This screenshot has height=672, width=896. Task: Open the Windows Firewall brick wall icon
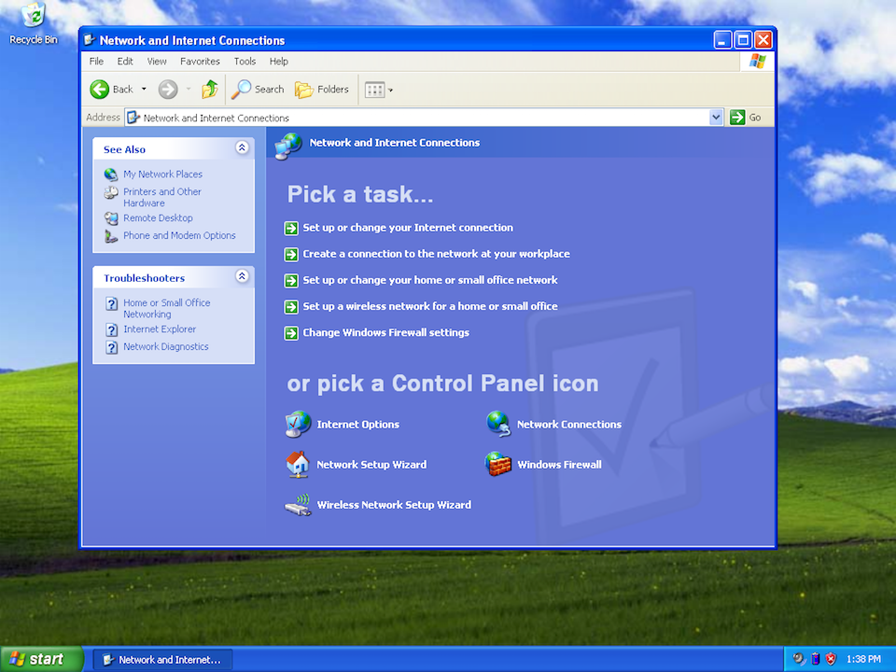[498, 464]
